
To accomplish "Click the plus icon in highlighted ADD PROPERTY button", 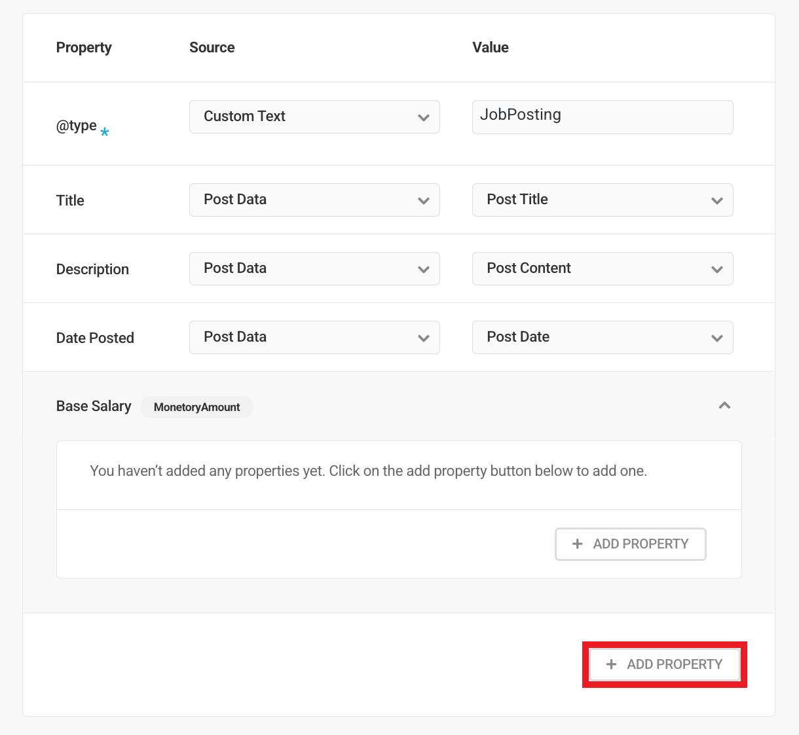I will coord(612,664).
